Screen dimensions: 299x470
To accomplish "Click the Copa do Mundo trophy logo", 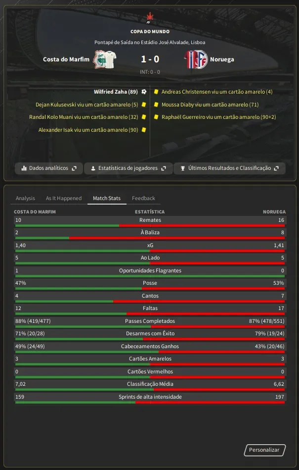I will coord(150,18).
